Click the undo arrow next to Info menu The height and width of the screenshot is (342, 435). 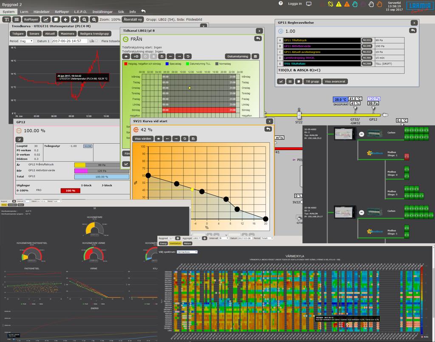[x=143, y=11]
